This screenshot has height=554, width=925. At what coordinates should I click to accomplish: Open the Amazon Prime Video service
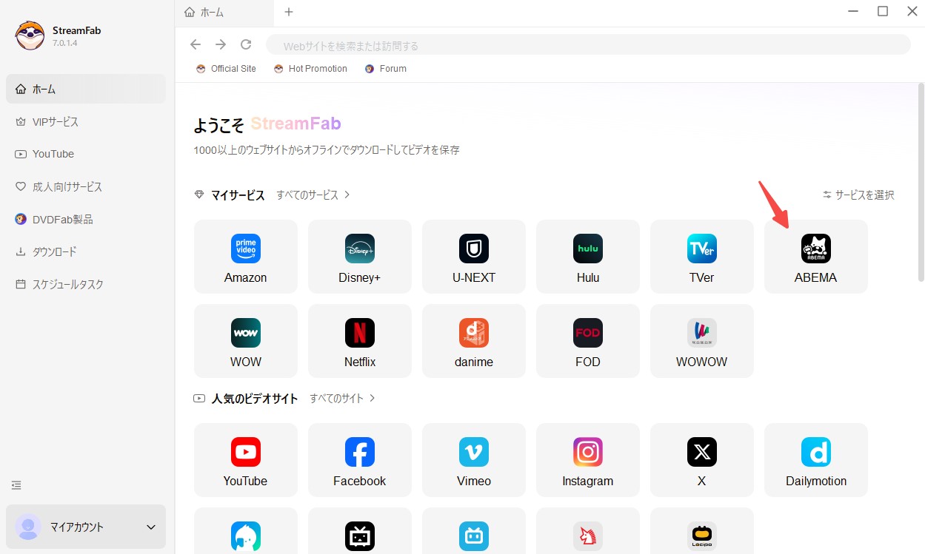tap(245, 256)
